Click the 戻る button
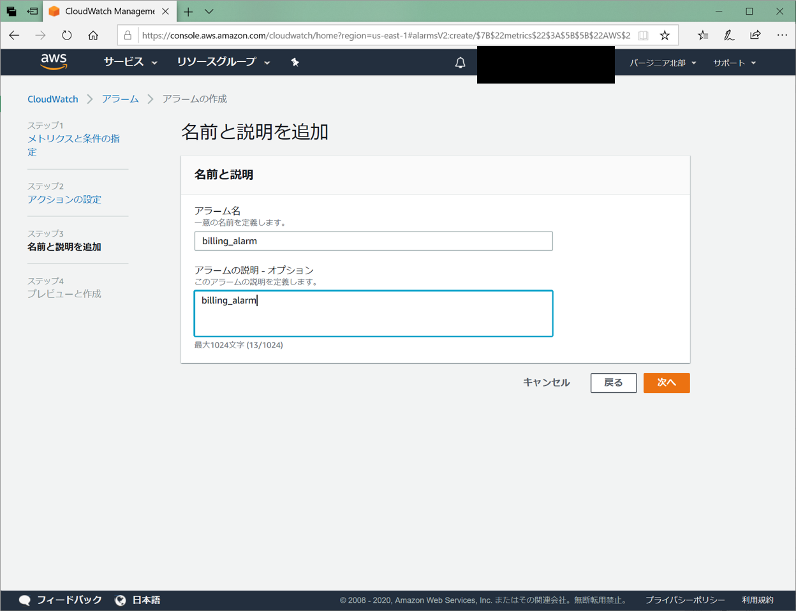This screenshot has width=796, height=611. click(x=614, y=383)
